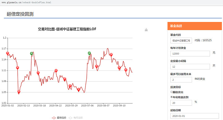The image size is (223, 120).
Task: Edit the future-years funds field
Action: [x=181, y=80]
